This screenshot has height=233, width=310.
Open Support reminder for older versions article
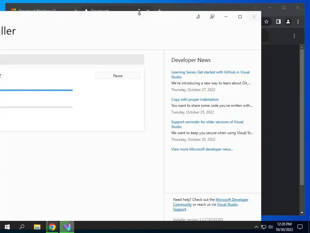[x=207, y=124]
